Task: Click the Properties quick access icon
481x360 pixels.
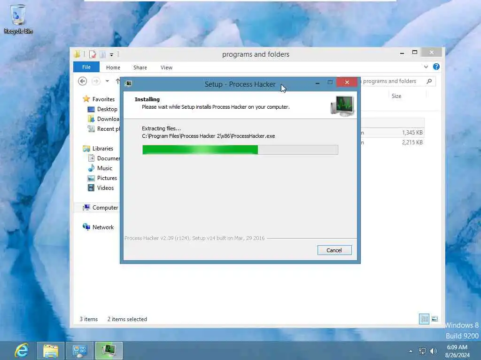Action: pyautogui.click(x=93, y=54)
